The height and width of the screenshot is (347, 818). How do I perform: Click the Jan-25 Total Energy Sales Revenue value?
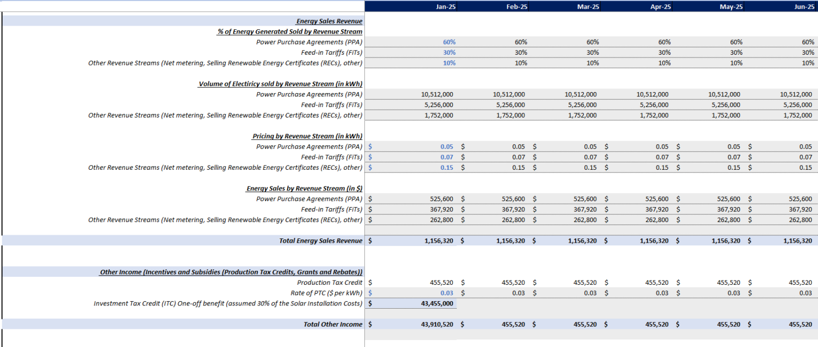[411, 241]
